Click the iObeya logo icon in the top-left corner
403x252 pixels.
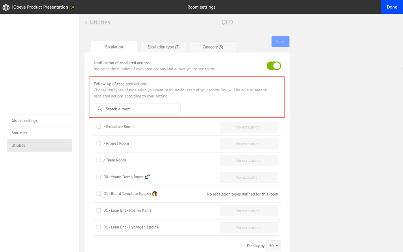pos(6,7)
